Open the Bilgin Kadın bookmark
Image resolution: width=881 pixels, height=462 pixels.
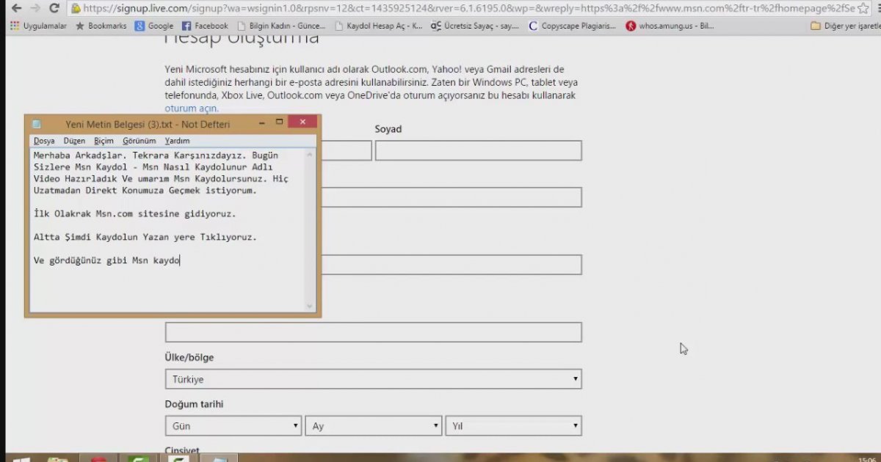point(280,26)
